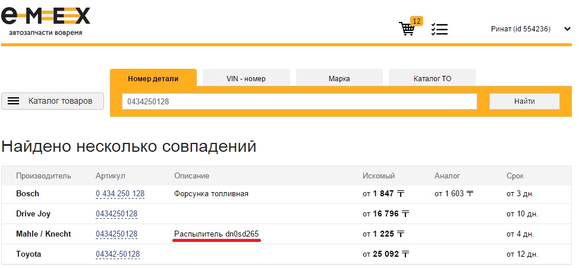Viewport: 579px width, 268px height.
Task: Select the Mahle / Knecht manufacturer cell
Action: (43, 234)
